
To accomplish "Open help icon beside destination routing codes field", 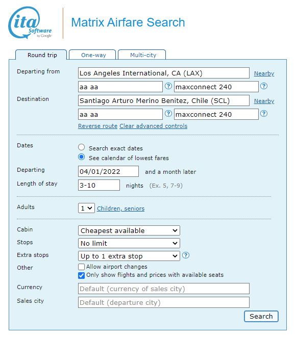I will point(168,114).
